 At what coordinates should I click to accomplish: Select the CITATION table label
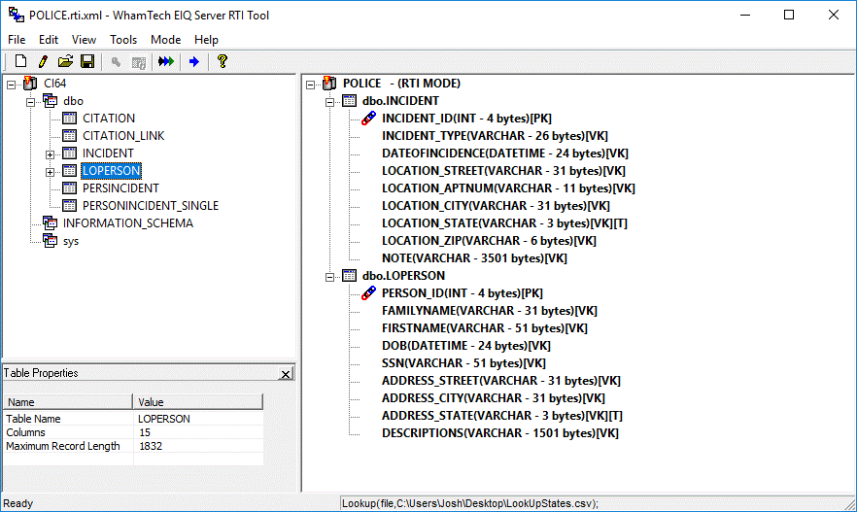pyautogui.click(x=109, y=118)
